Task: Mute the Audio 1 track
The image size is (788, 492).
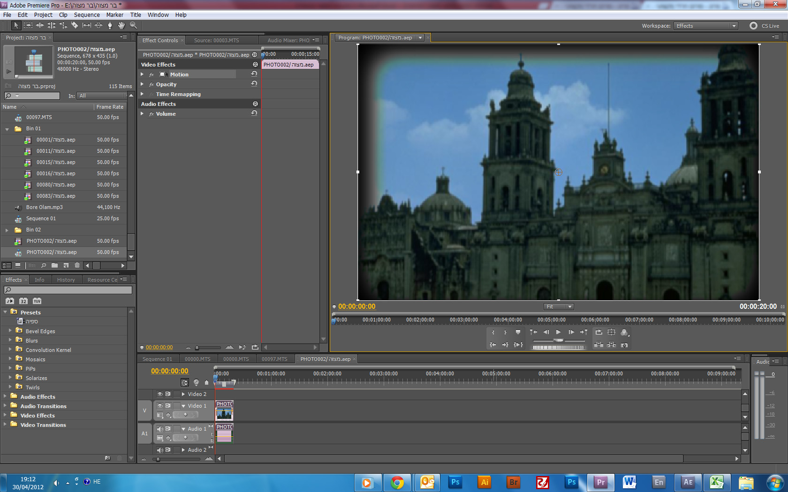Action: click(160, 429)
